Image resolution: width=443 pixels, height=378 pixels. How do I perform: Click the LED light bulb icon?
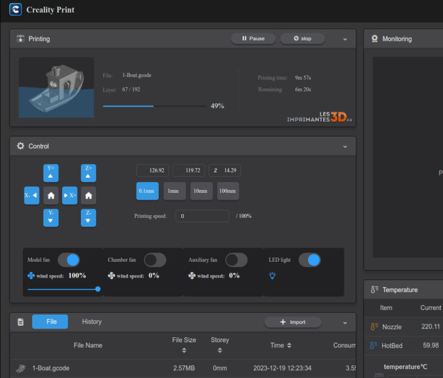coord(273,276)
